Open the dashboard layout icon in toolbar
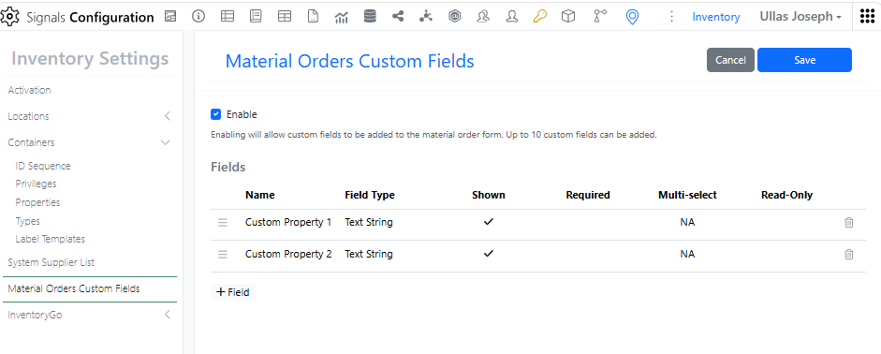The width and height of the screenshot is (881, 354). click(170, 17)
